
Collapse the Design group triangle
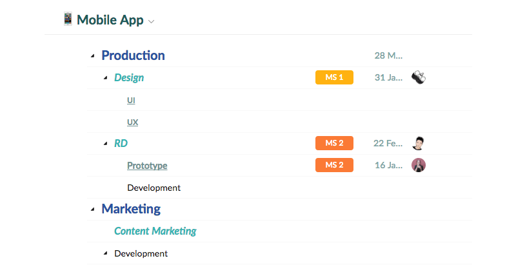coord(105,78)
